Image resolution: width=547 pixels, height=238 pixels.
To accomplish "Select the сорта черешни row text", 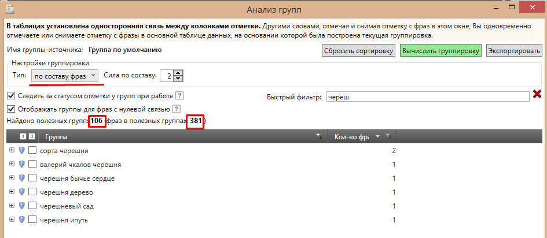I will (x=64, y=151).
